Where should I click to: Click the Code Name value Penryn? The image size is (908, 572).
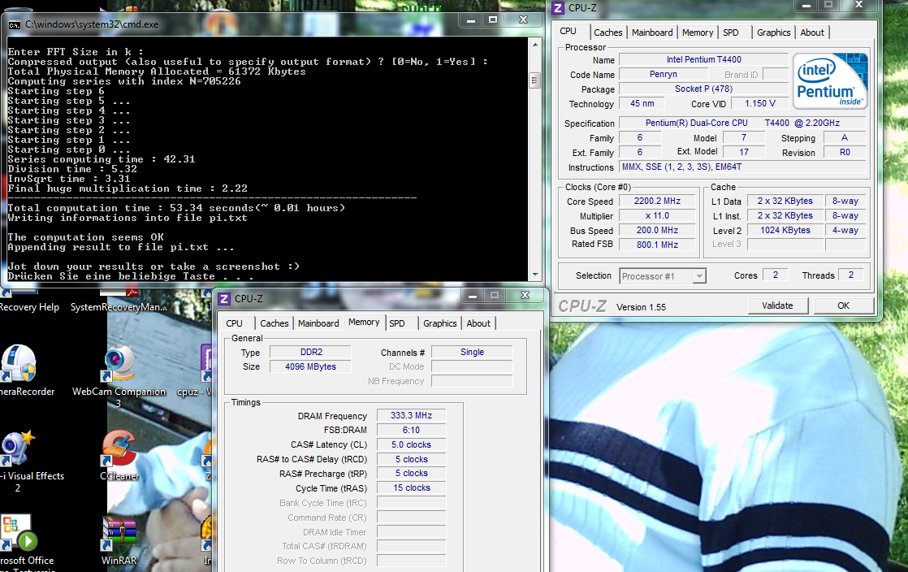coord(663,74)
